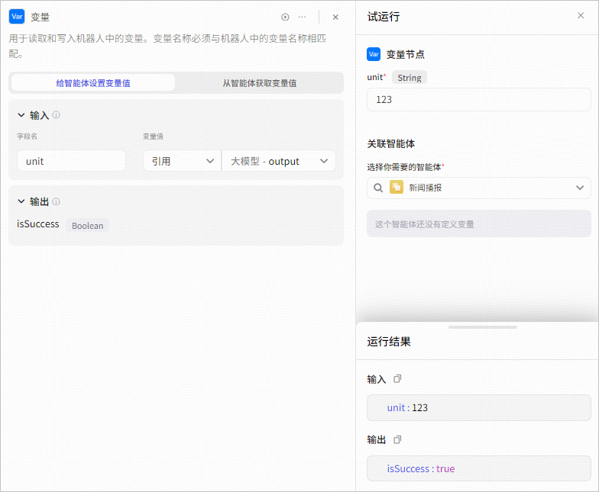This screenshot has height=492, width=599.
Task: Collapse the 输入 section
Action: tap(21, 114)
